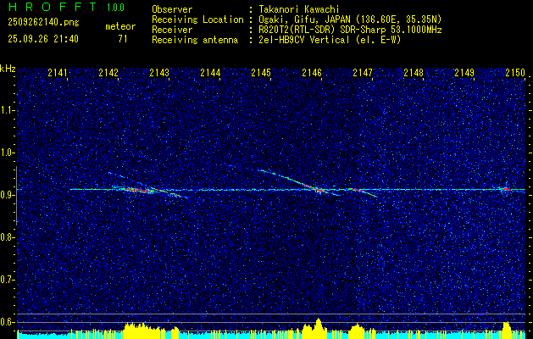Click the 2147 time marker
The width and height of the screenshot is (533, 339).
point(363,73)
